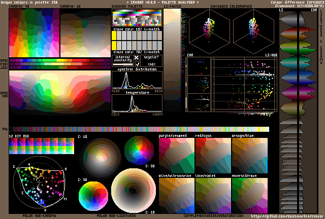Click the temperature cold-warm graph
The image size is (325, 219).
[x=137, y=104]
